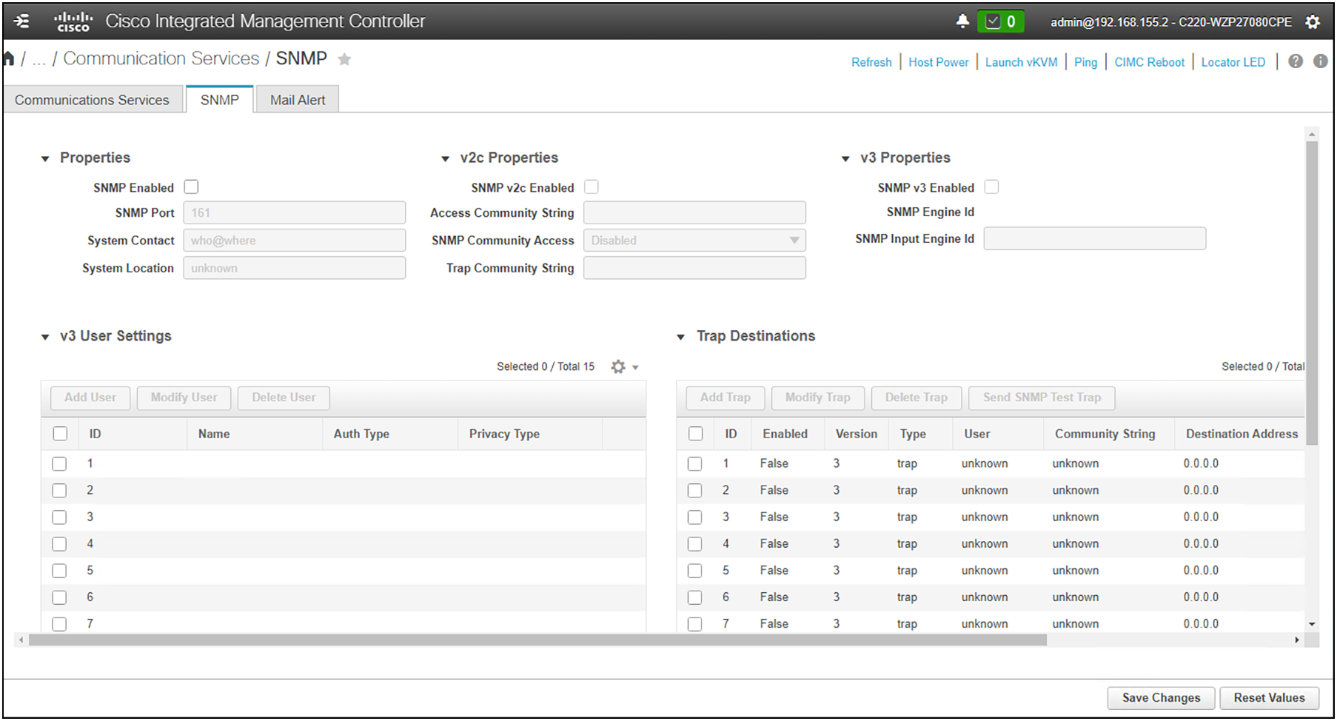Image resolution: width=1337 pixels, height=721 pixels.
Task: Open the SNMP Community Access dropdown
Action: pyautogui.click(x=694, y=241)
